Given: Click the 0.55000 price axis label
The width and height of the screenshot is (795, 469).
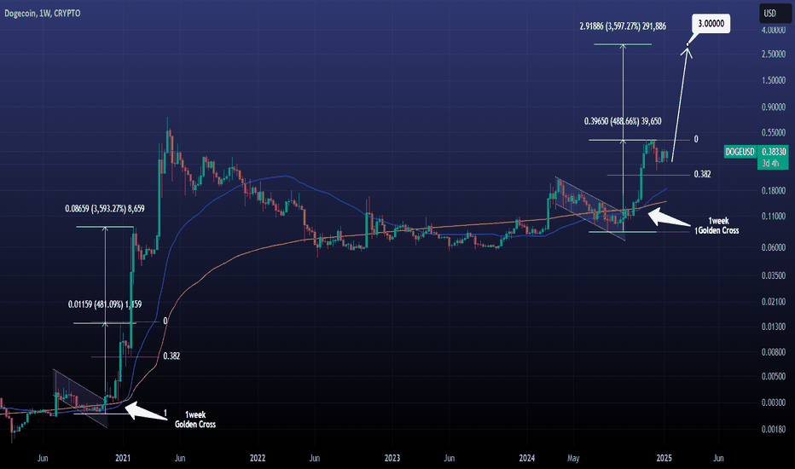Looking at the screenshot, I should click(774, 132).
